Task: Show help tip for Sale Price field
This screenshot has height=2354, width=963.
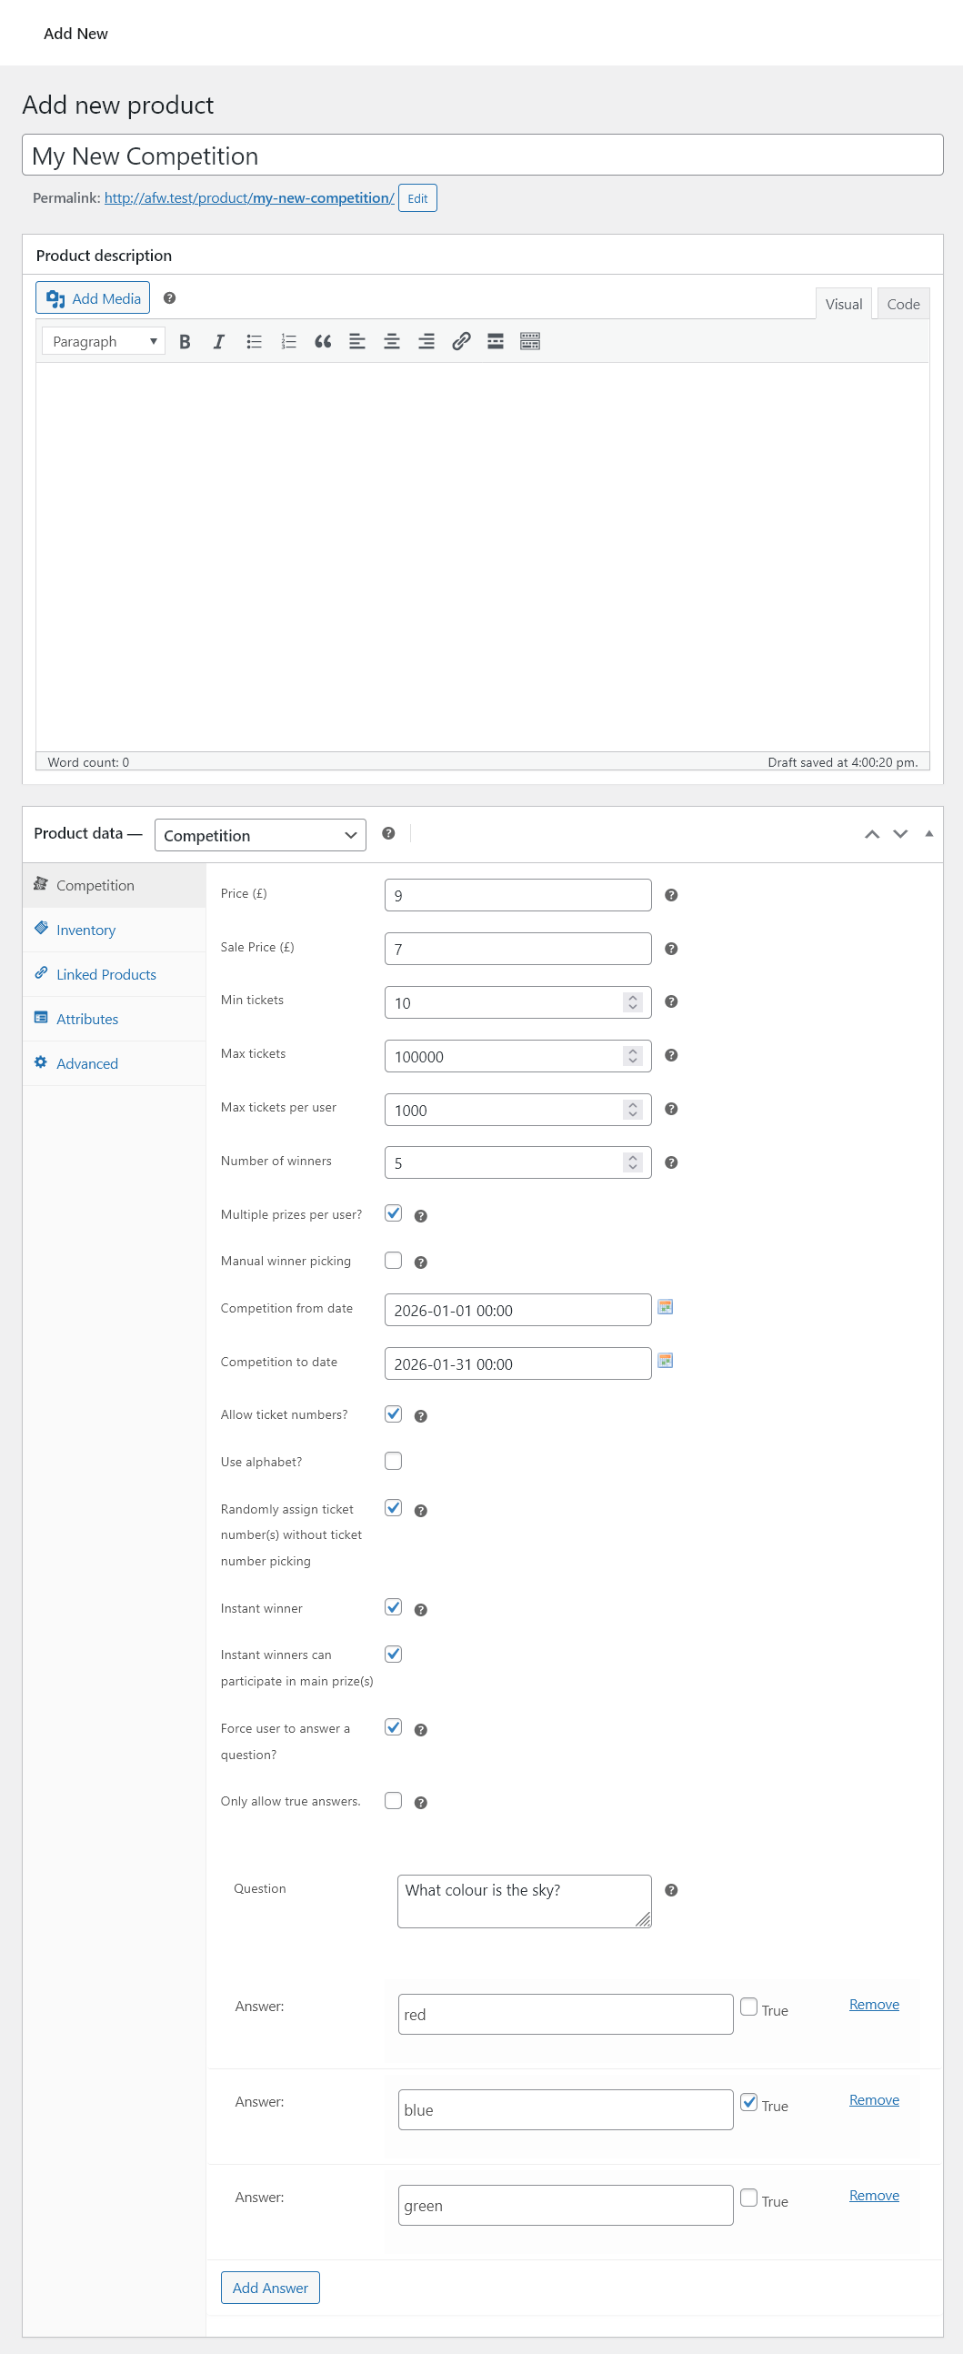Action: [671, 950]
